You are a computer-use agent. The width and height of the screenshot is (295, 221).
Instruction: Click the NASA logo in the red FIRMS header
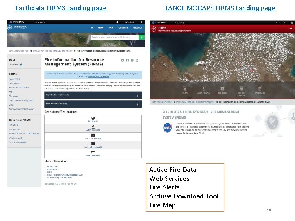coord(154,29)
